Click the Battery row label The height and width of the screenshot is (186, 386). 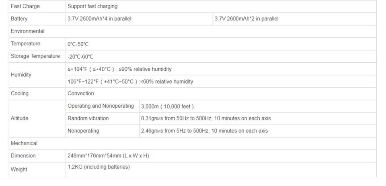tap(19, 19)
